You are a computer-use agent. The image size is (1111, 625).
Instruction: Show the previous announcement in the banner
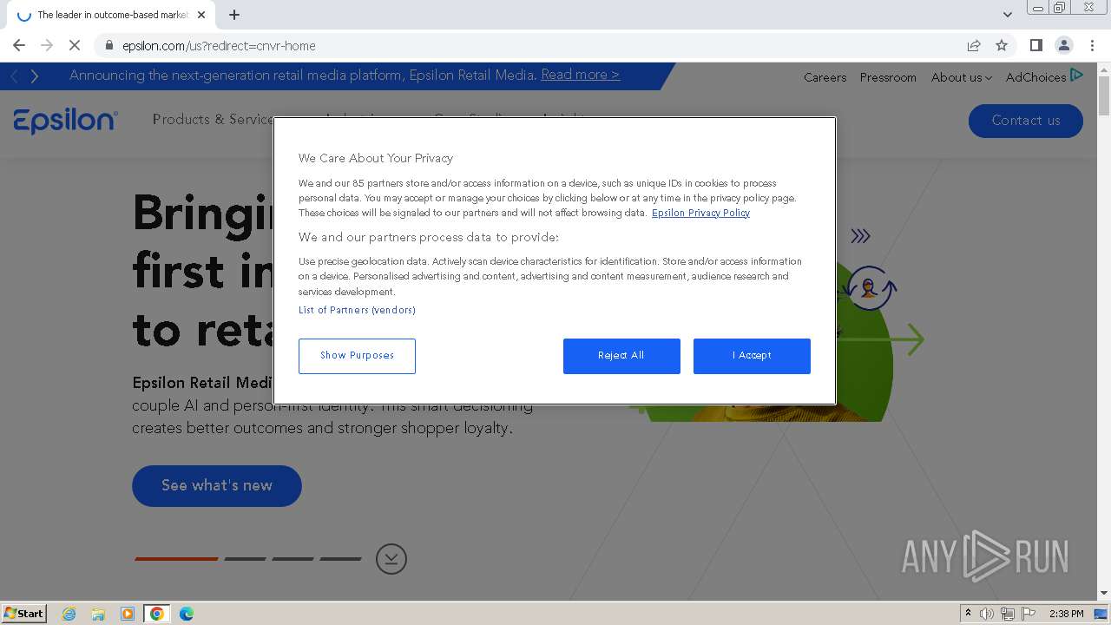pos(15,76)
